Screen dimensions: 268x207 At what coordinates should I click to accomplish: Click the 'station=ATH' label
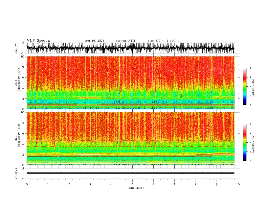pos(126,41)
